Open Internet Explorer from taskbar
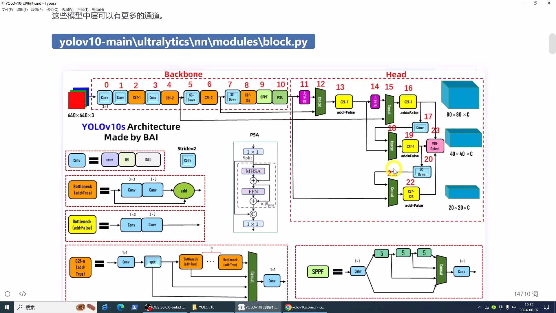The image size is (556, 313). tap(105, 307)
